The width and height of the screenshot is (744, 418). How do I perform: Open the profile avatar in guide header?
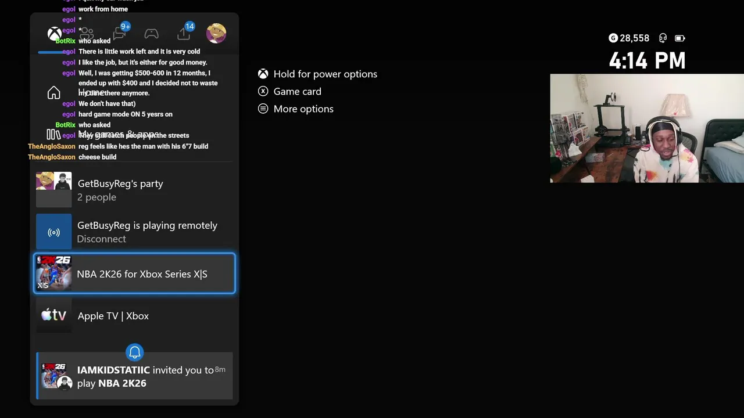[x=216, y=33]
